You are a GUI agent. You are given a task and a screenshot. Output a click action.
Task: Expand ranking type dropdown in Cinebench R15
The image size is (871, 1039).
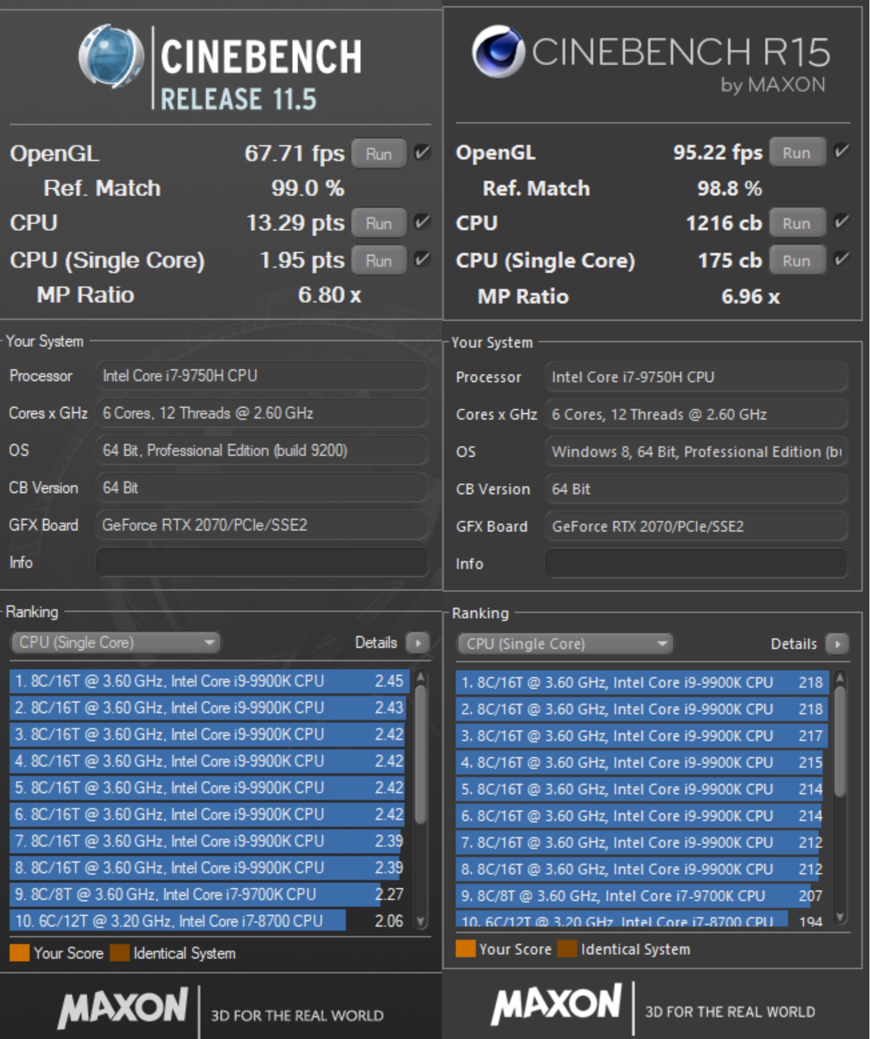pyautogui.click(x=565, y=644)
